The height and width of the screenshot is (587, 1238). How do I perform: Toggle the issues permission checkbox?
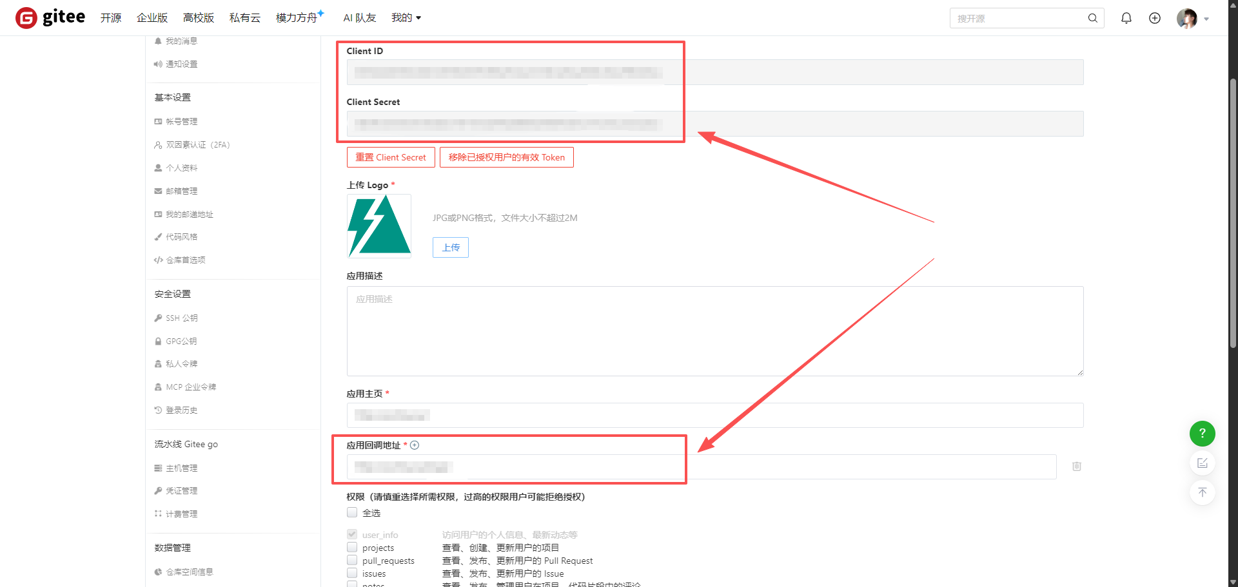point(352,573)
